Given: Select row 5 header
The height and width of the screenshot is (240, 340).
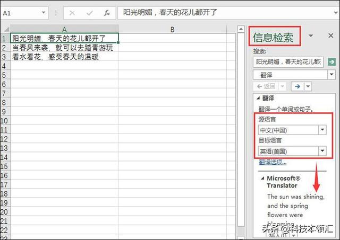Looking at the screenshot, I should (x=5, y=75).
